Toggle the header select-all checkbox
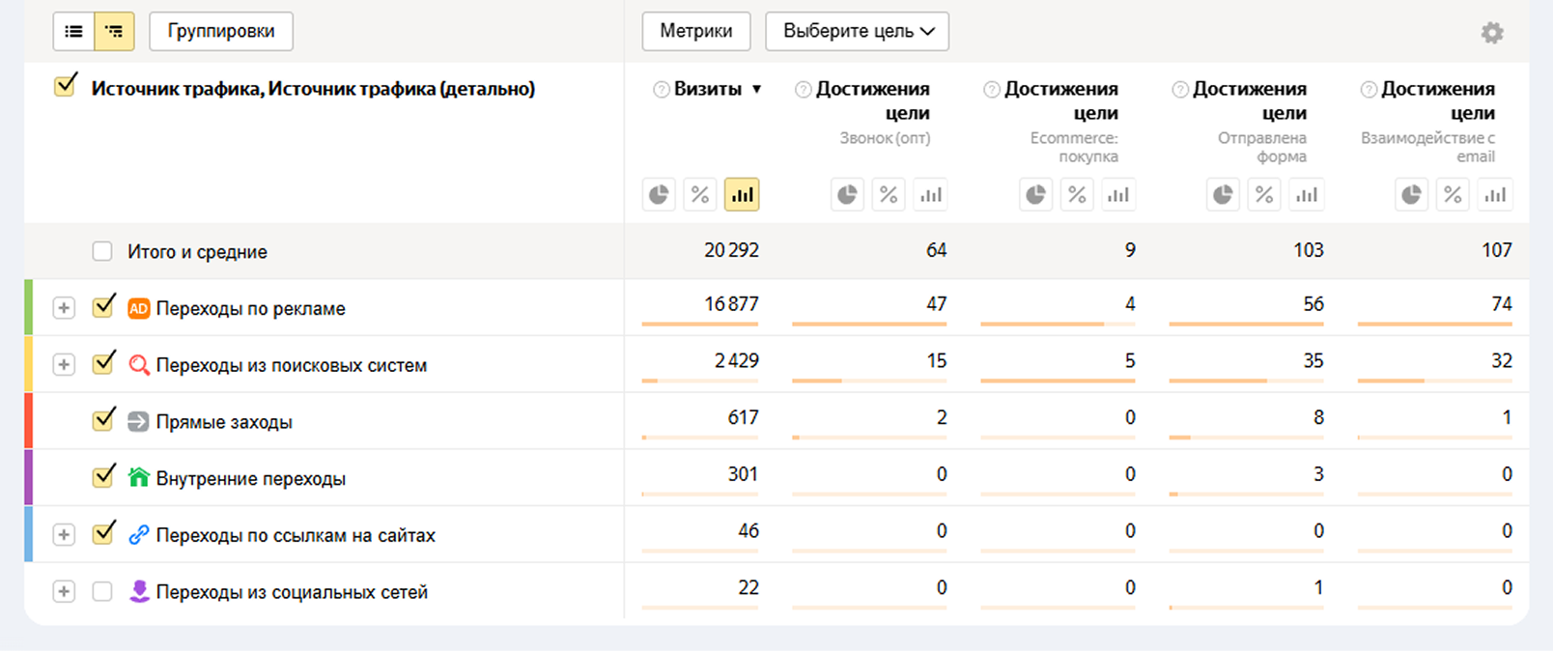Image resolution: width=1553 pixels, height=651 pixels. click(65, 86)
